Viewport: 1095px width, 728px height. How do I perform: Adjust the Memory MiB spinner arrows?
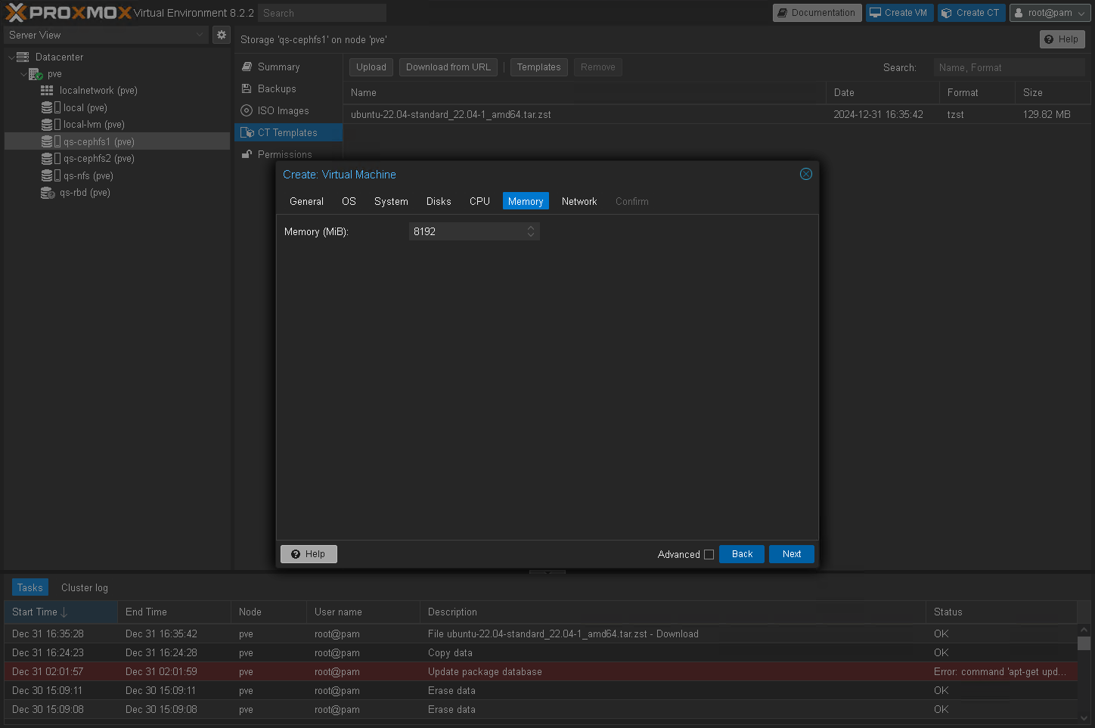531,231
